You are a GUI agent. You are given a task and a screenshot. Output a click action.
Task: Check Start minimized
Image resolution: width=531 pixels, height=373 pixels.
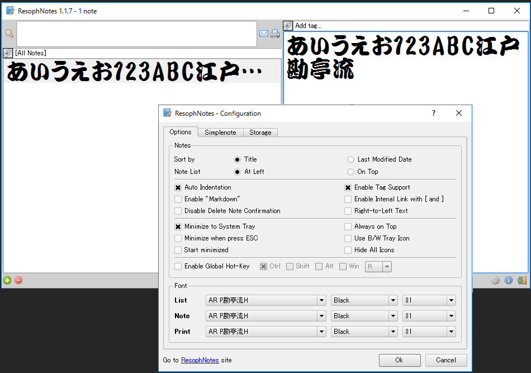178,250
